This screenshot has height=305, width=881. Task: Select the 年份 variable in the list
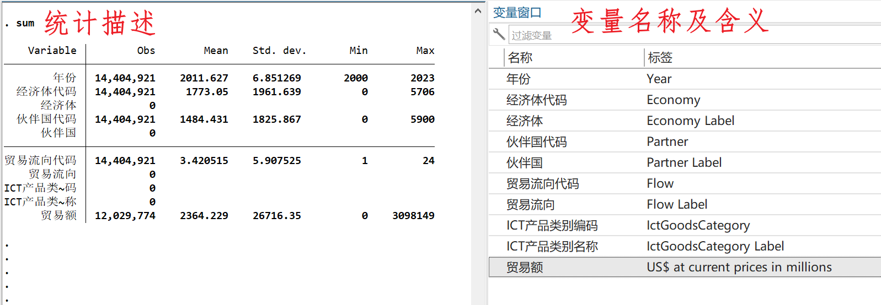pos(519,79)
